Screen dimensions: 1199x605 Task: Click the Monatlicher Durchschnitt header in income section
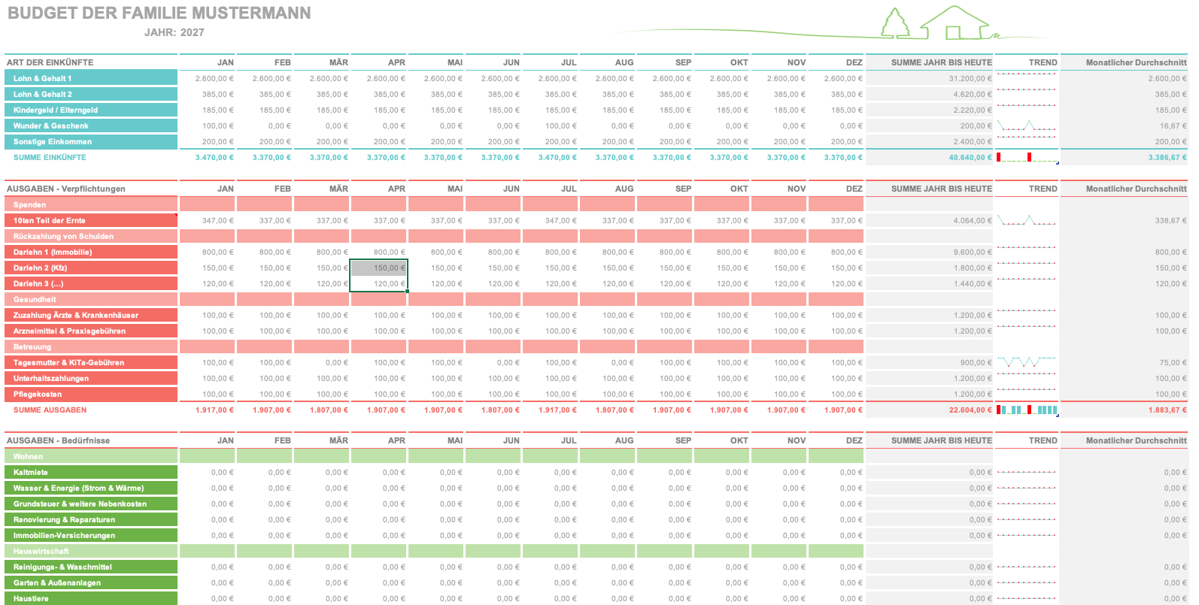click(1136, 62)
